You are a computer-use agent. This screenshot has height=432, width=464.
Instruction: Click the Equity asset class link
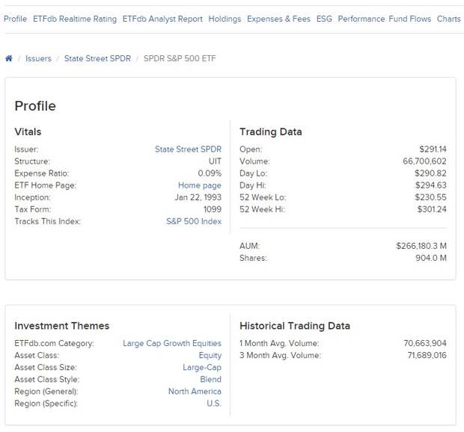point(210,355)
